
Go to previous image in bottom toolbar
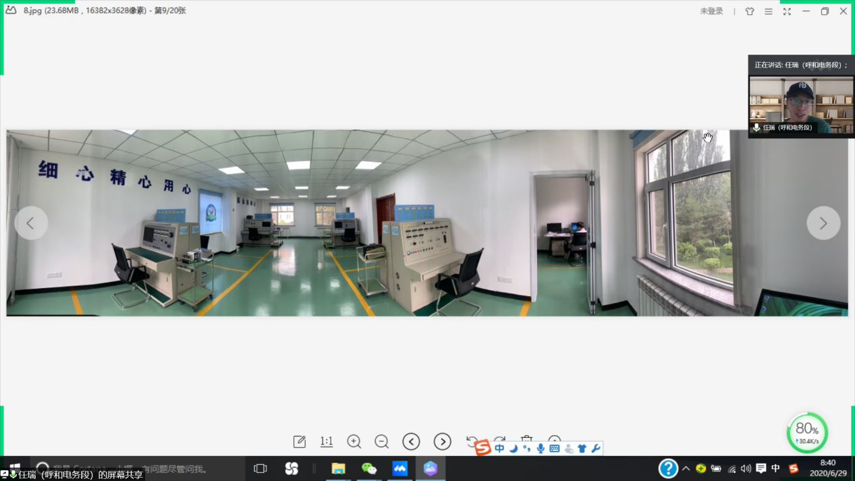(x=411, y=442)
